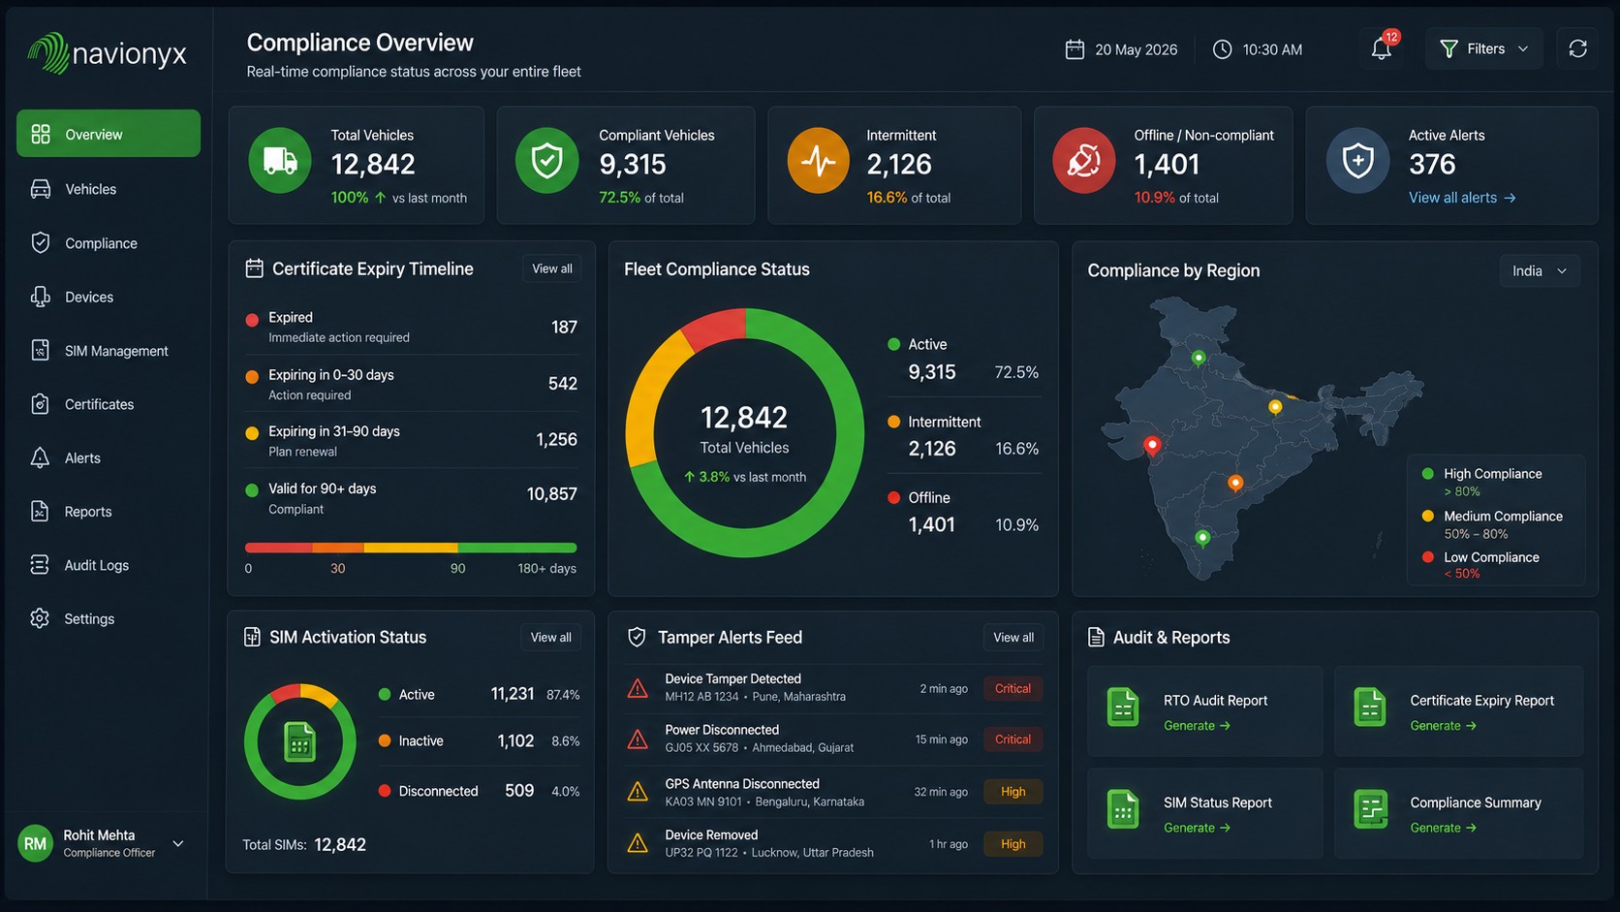
Task: Click the yellow warning icon for Device Removed
Action: point(638,842)
